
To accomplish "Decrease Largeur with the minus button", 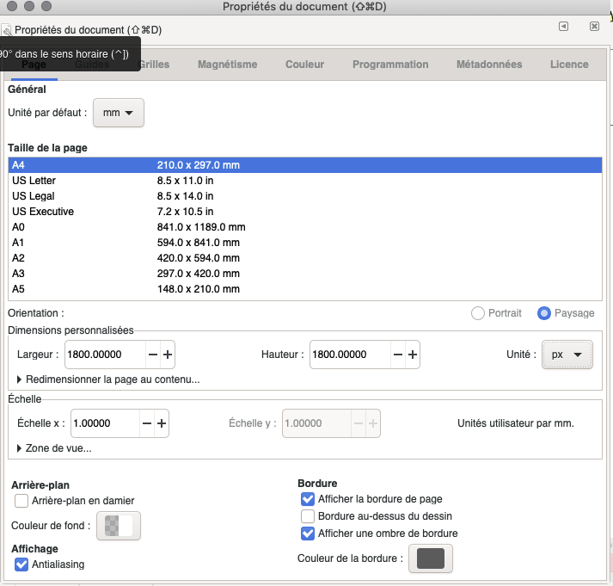I will pyautogui.click(x=153, y=355).
